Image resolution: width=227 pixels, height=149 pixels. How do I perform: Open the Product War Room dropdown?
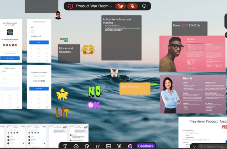pos(94,6)
